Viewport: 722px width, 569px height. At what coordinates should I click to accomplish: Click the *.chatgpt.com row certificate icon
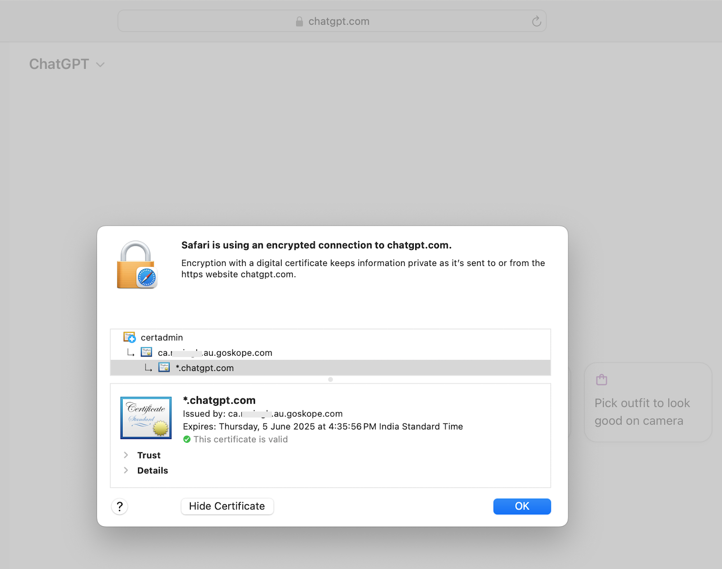point(164,367)
